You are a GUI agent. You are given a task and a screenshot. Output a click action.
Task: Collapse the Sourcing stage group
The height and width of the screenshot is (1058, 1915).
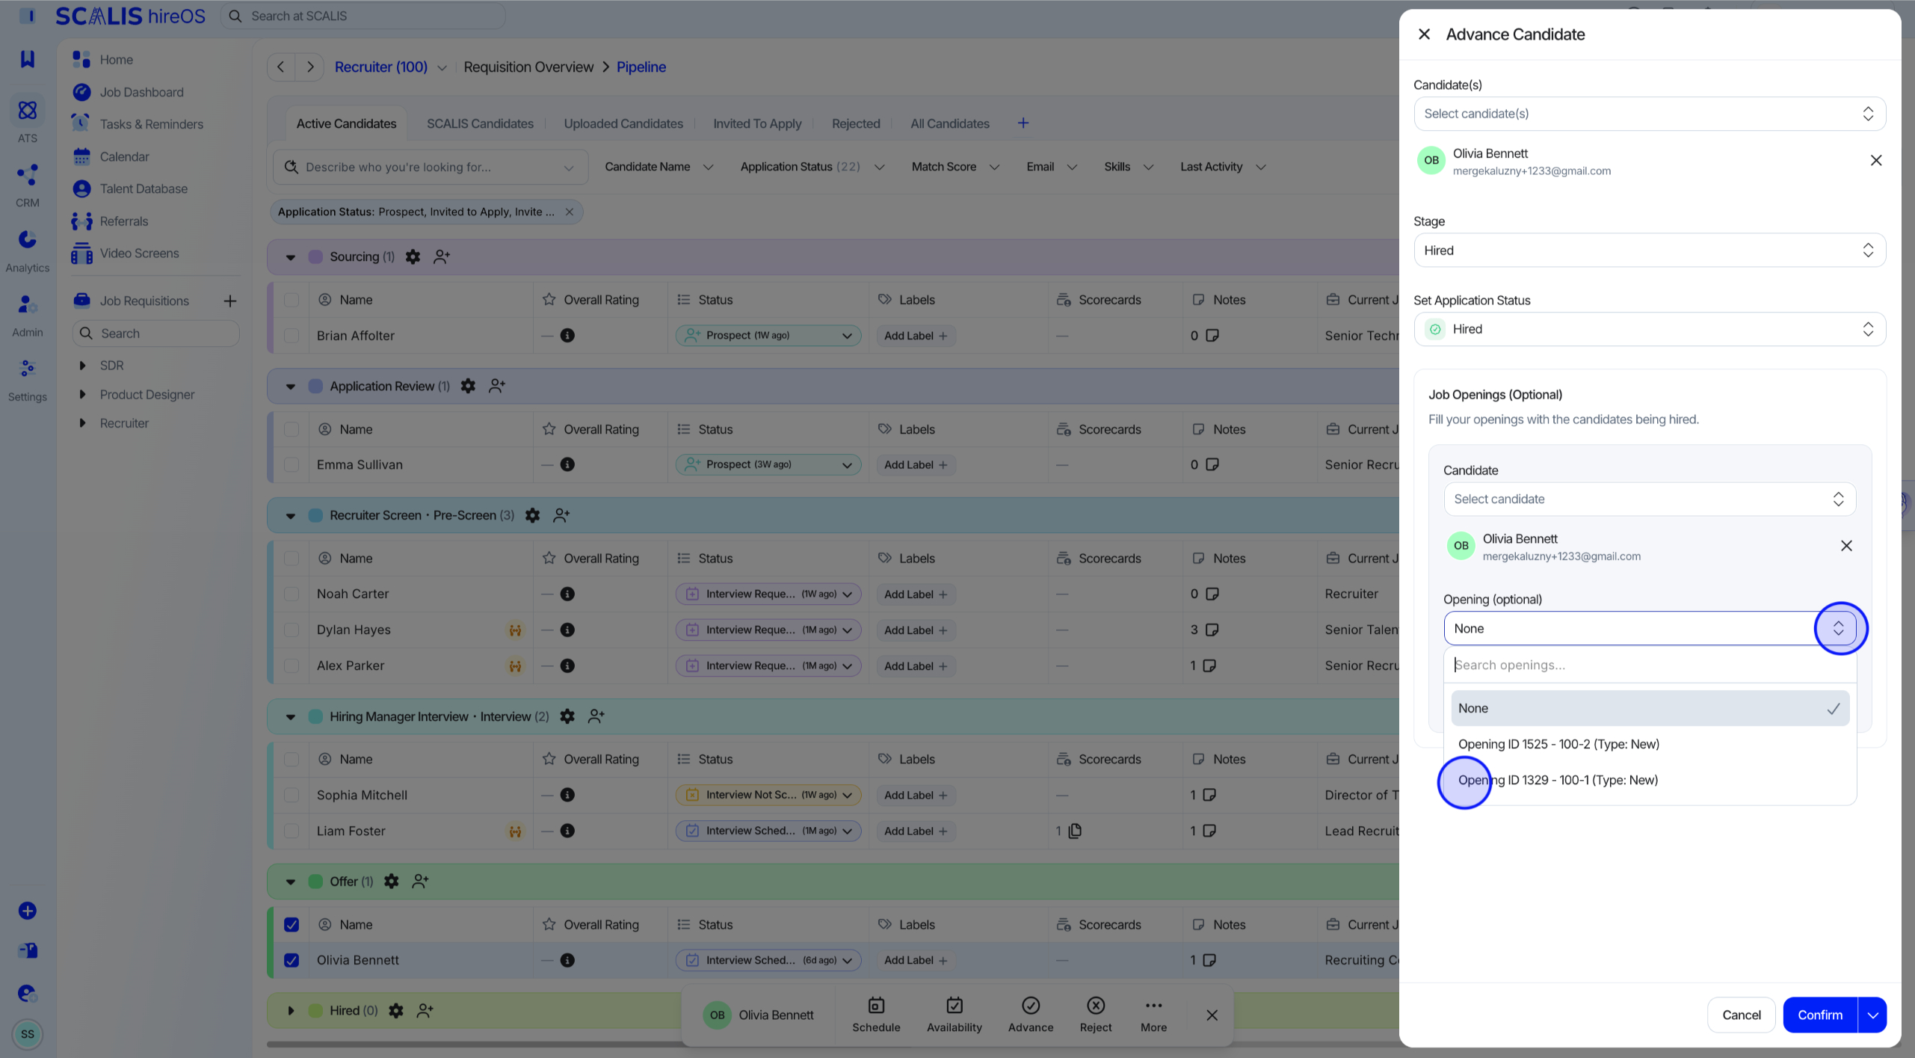coord(291,257)
